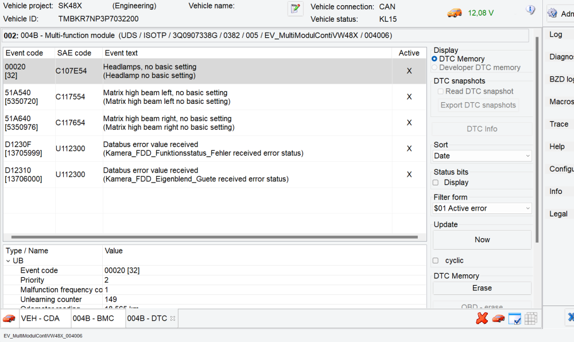This screenshot has height=342, width=574.
Task: Enable the Status bits Display checkbox
Action: [x=436, y=182]
